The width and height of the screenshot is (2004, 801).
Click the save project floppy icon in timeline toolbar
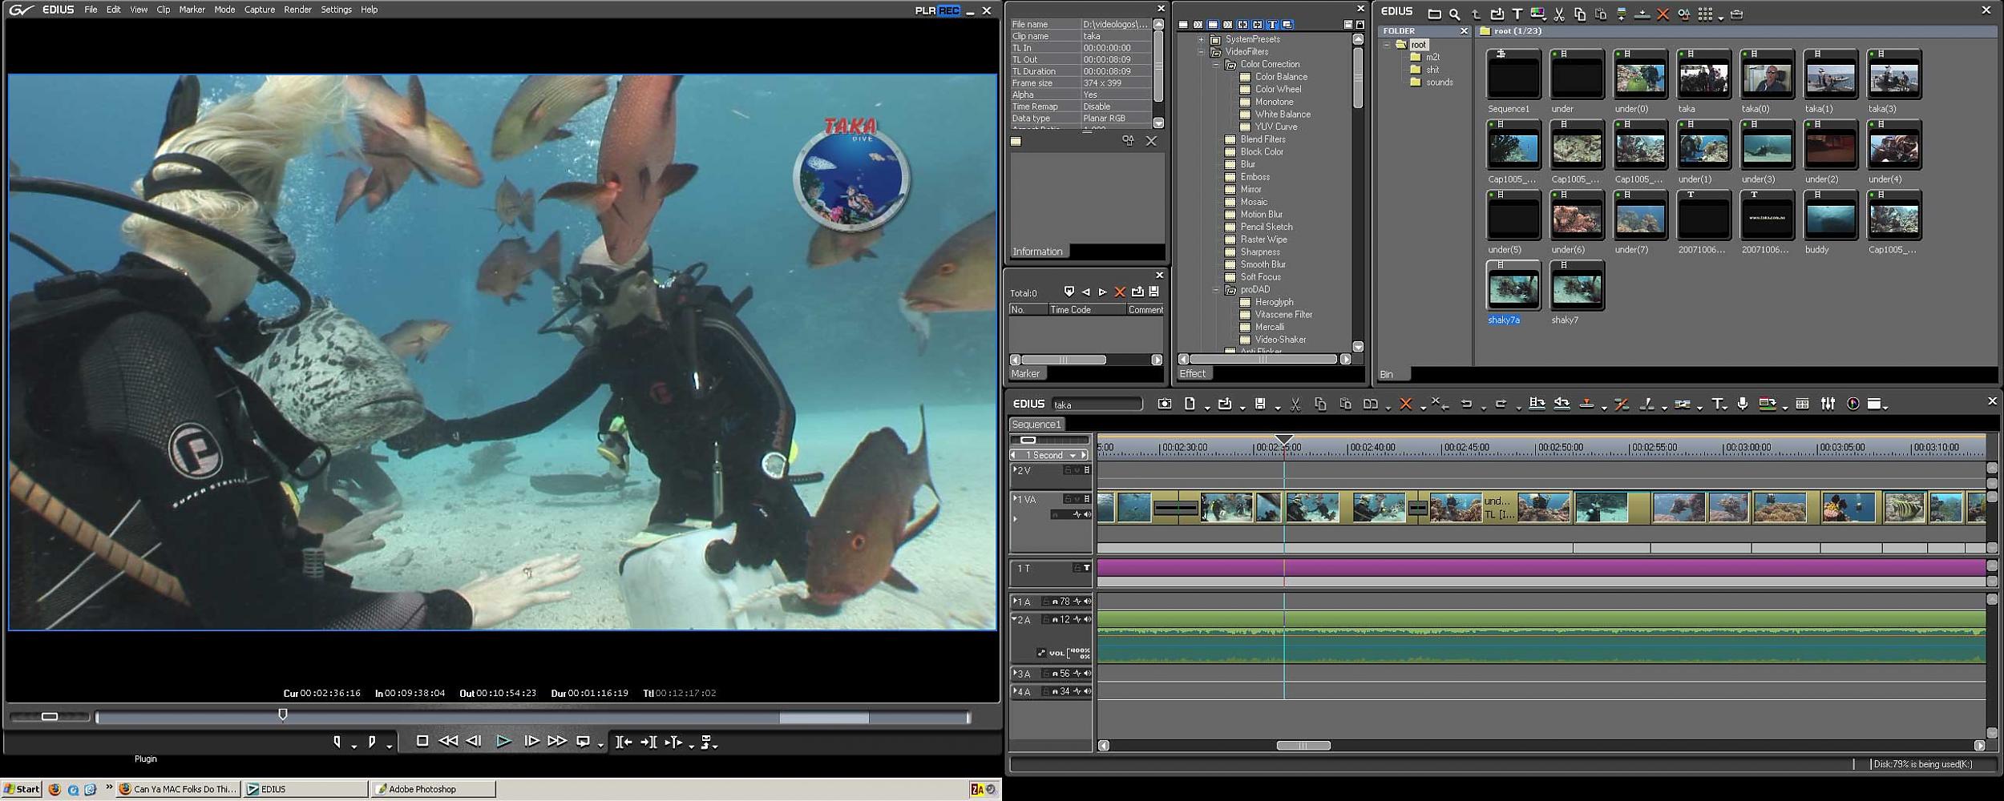(x=1260, y=405)
